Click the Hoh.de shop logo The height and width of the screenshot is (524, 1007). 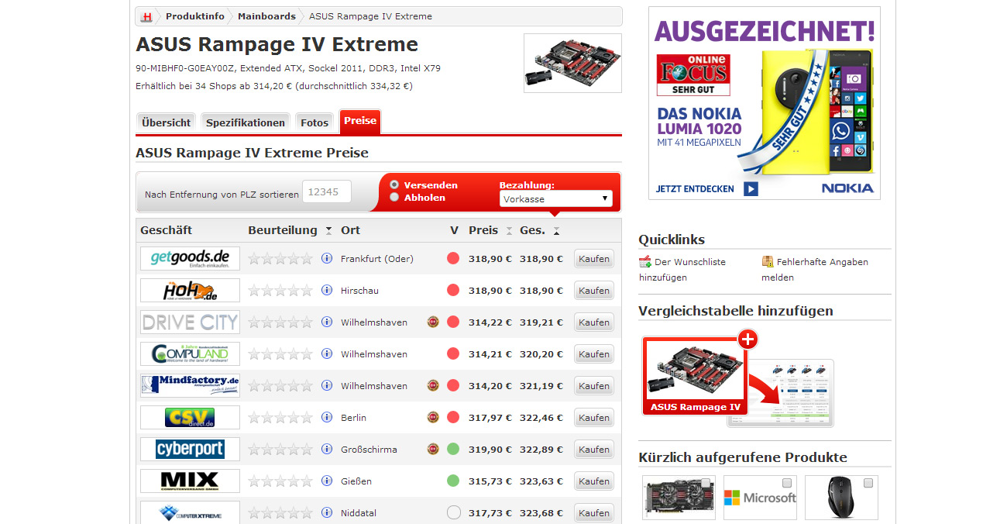click(190, 290)
